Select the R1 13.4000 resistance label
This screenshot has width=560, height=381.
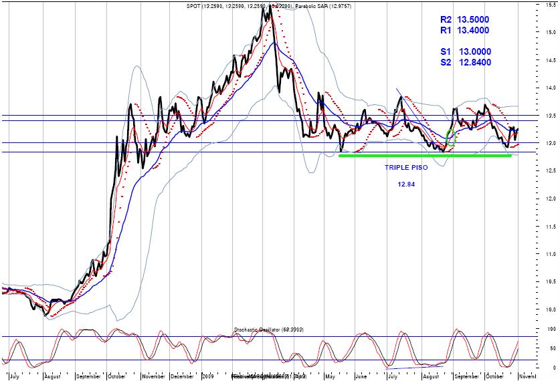coord(465,30)
